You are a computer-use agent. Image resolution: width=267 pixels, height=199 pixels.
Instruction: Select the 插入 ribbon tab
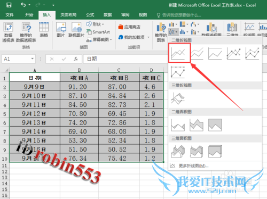pyautogui.click(x=47, y=15)
